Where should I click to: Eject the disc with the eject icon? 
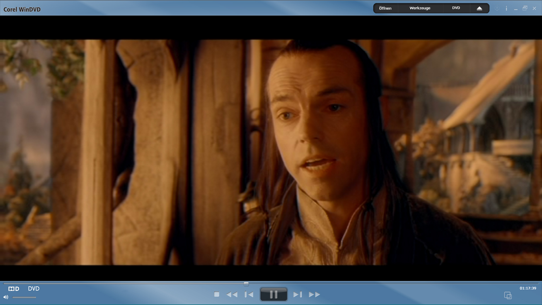479,8
